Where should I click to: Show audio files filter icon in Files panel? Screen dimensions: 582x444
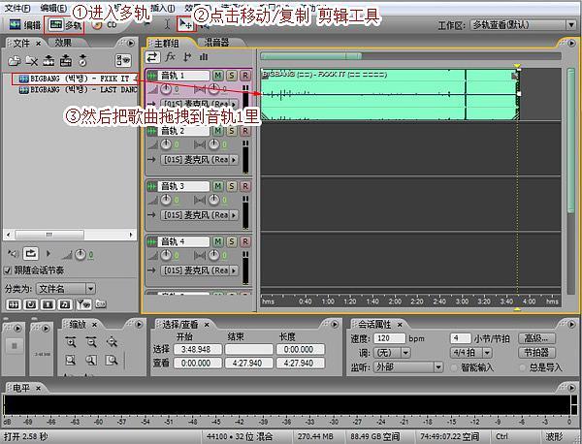click(14, 304)
